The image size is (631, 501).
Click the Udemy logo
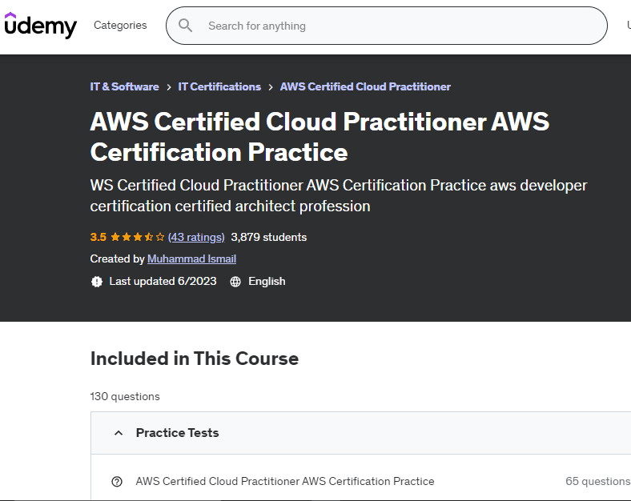pos(40,26)
